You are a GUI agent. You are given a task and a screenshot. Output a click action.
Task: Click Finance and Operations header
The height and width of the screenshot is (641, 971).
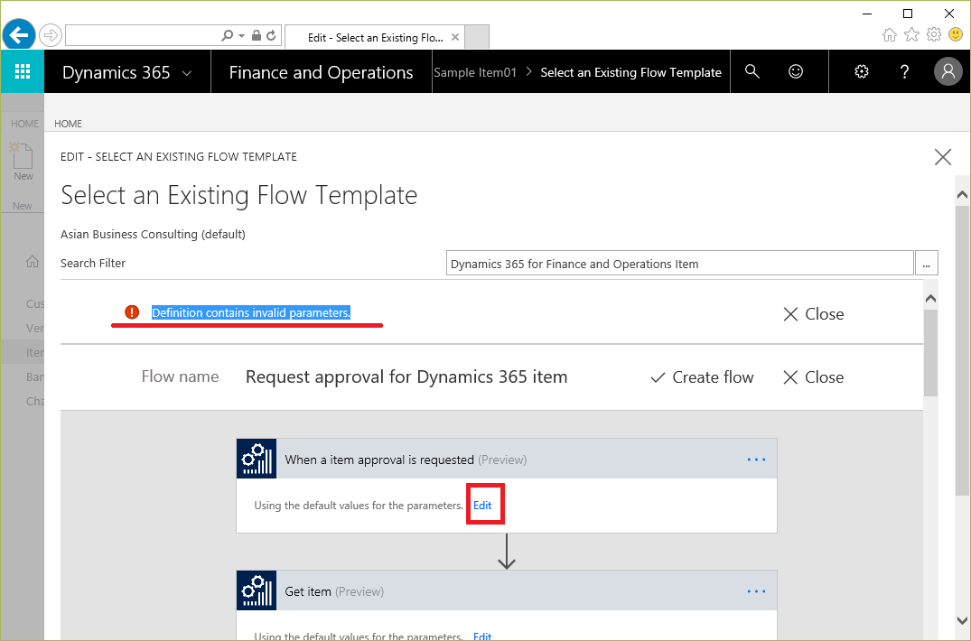pyautogui.click(x=321, y=72)
